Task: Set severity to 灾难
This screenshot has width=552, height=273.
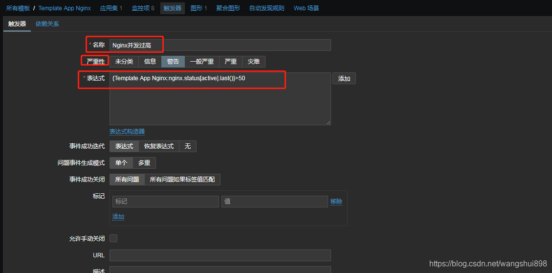Action: (x=253, y=62)
